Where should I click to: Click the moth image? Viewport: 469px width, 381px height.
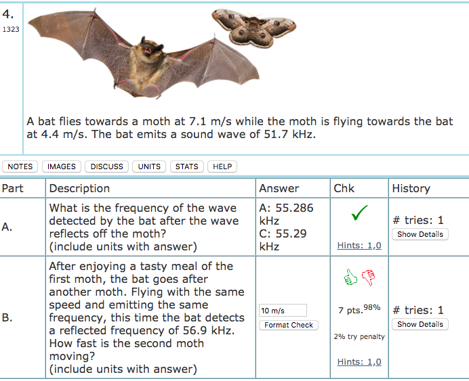tap(244, 28)
